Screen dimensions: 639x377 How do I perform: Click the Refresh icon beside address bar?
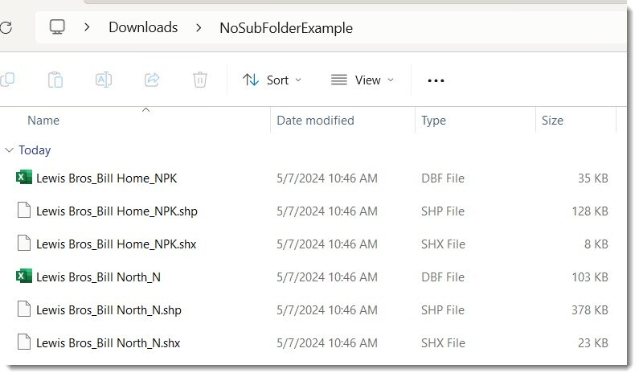[x=6, y=27]
